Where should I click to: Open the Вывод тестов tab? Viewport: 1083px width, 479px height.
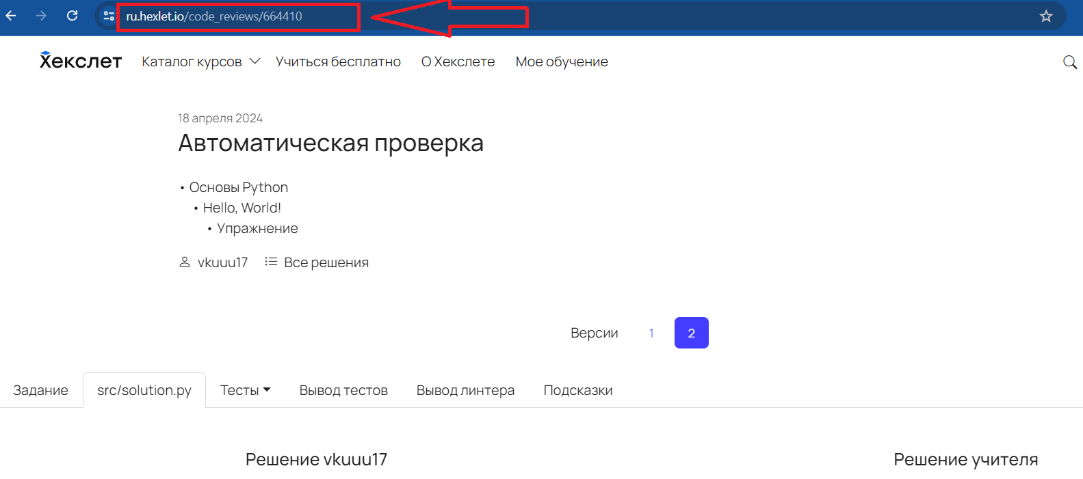click(x=343, y=390)
